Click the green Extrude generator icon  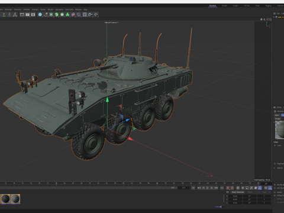57,15
